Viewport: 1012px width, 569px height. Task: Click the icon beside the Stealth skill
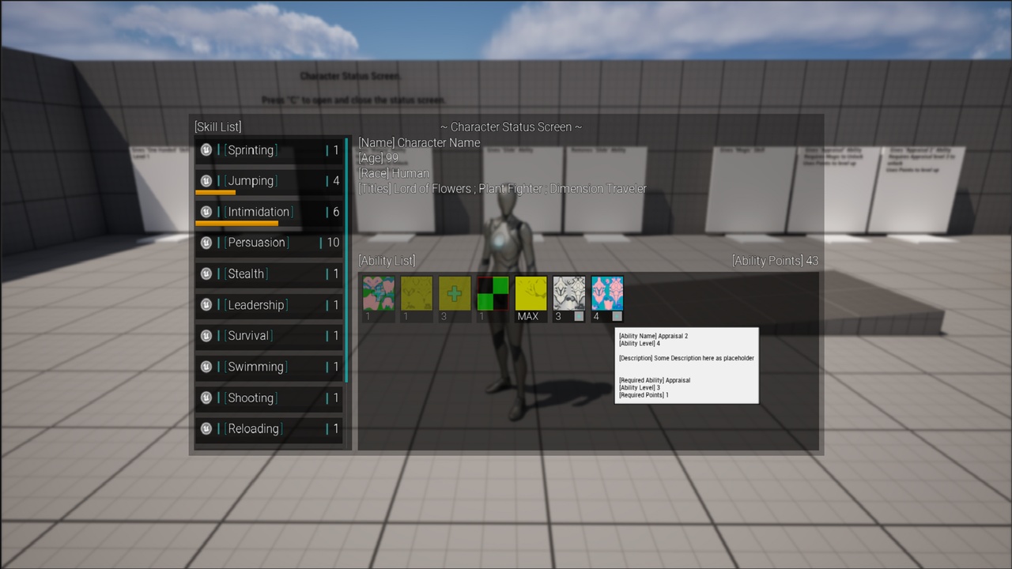click(206, 273)
